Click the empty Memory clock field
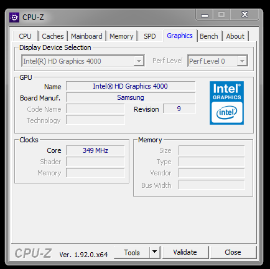This screenshot has height=269, width=270. [x=95, y=173]
